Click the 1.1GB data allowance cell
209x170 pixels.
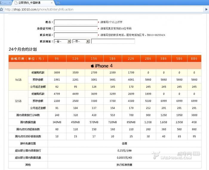click(x=148, y=122)
